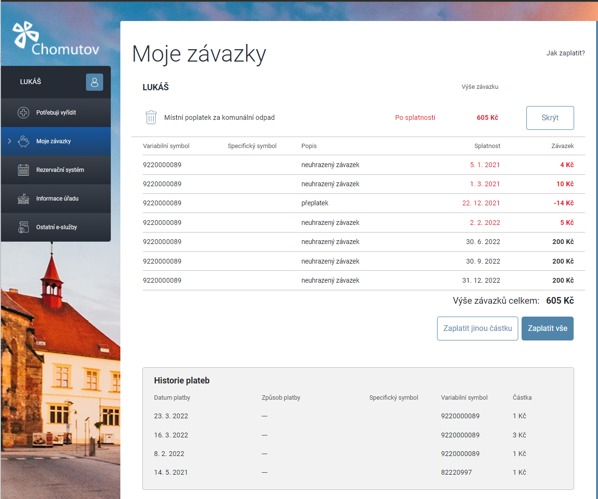Select the Moje závazky menu item
598x499 pixels.
click(56, 141)
